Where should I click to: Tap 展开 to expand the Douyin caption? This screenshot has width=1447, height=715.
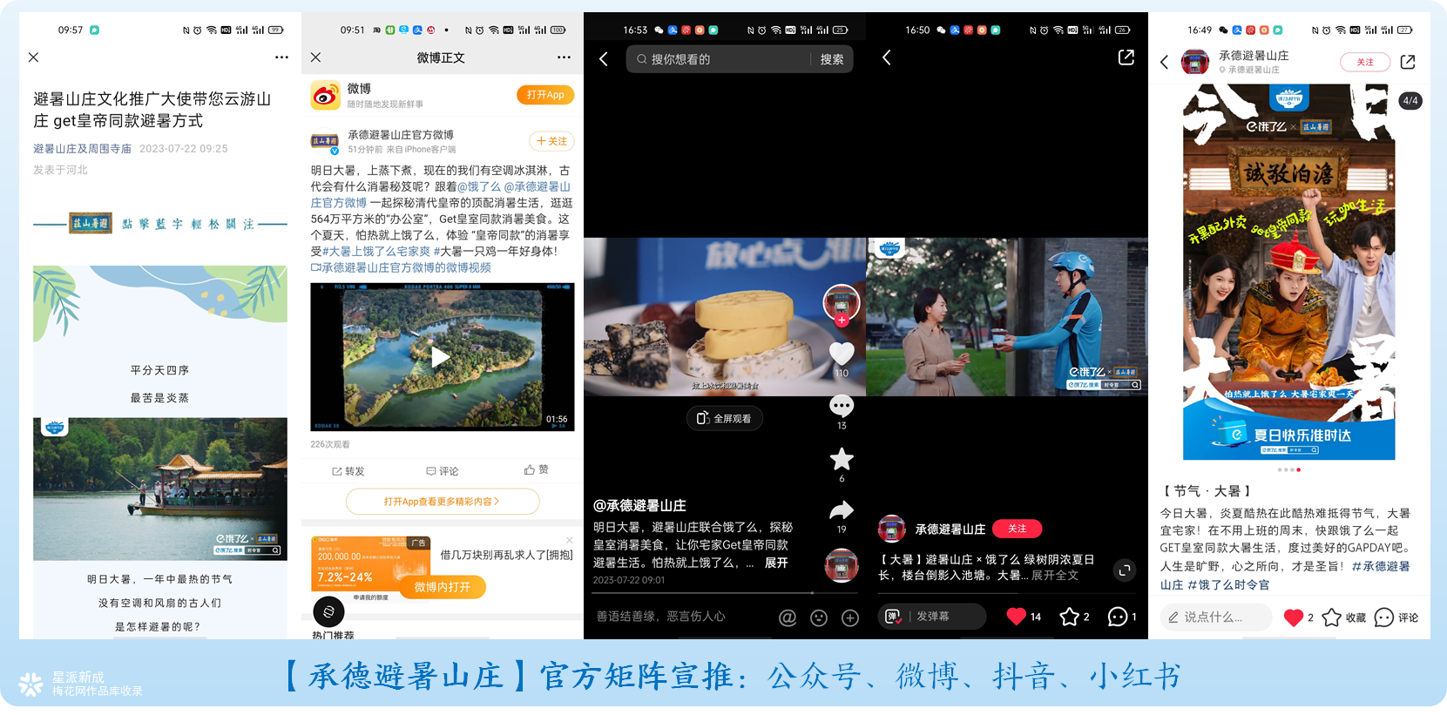point(776,563)
